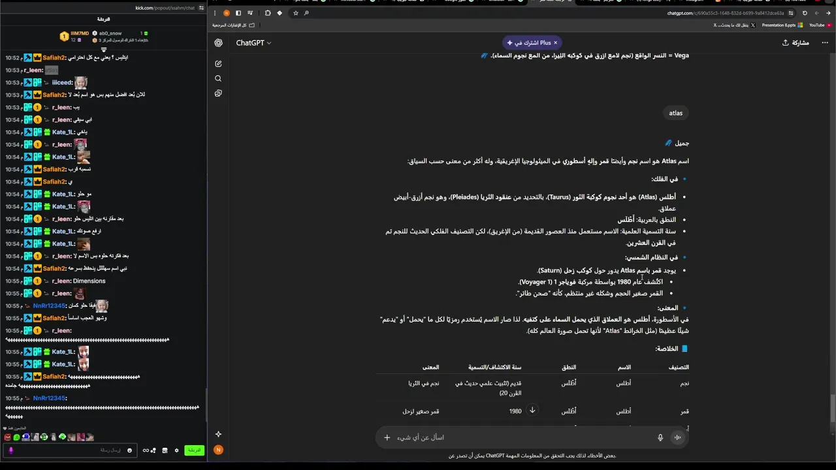Click the infinity icon in Kick chat bar
Image resolution: width=836 pixels, height=470 pixels.
[145, 450]
